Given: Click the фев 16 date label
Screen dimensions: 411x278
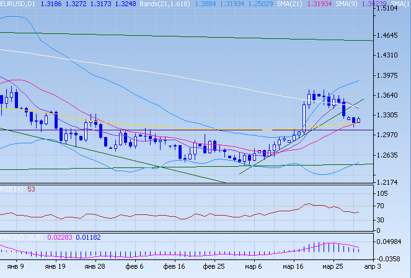Looking at the screenshot, I should pos(174,266).
